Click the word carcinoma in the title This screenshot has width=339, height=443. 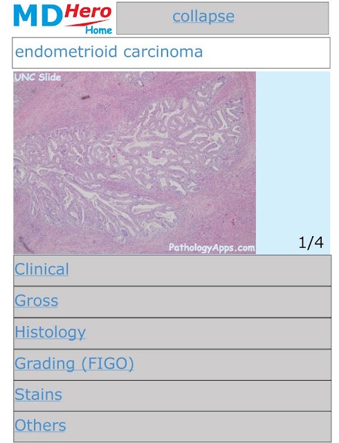coord(163,52)
